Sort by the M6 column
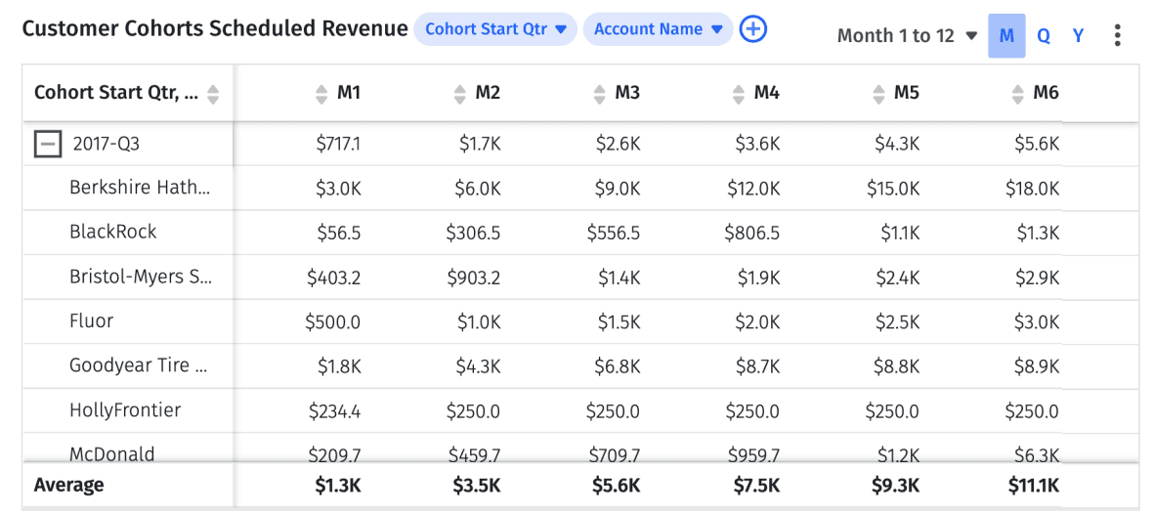The width and height of the screenshot is (1154, 513). pos(1018,94)
